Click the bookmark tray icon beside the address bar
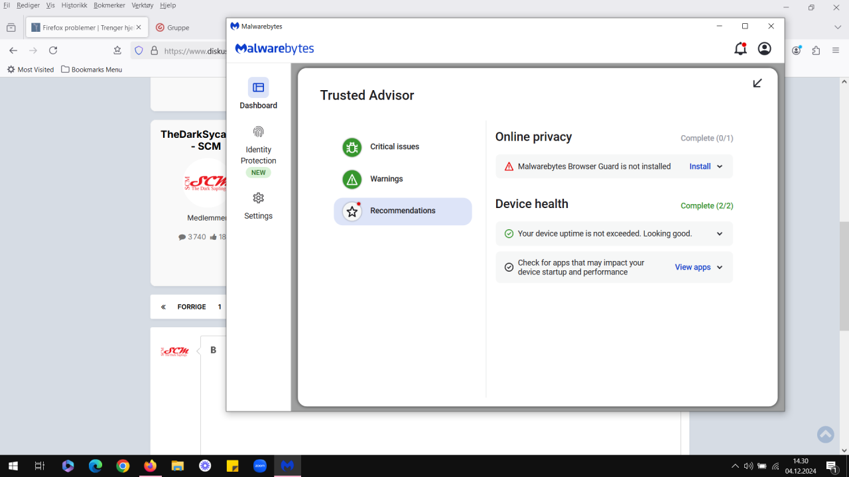The image size is (849, 477). 117,50
